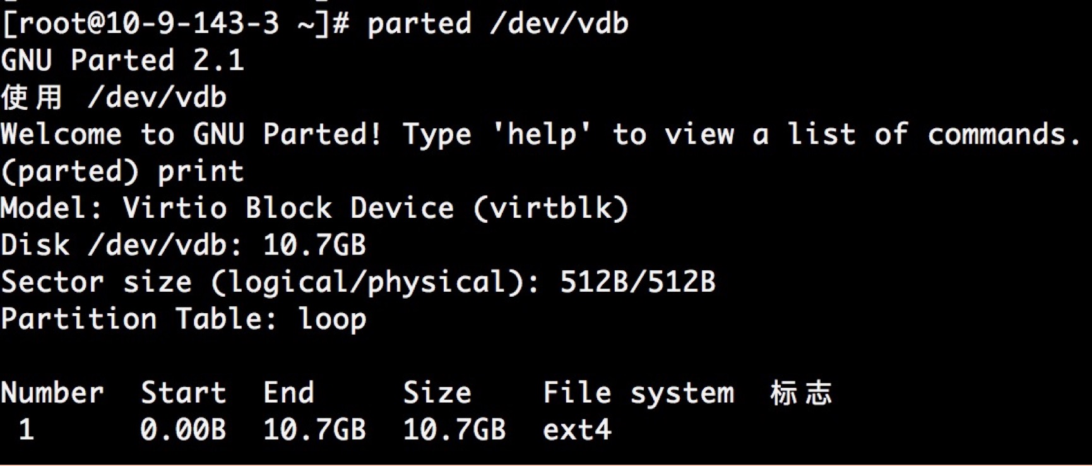This screenshot has width=1092, height=466.
Task: Click the 'End' column header
Action: pyautogui.click(x=288, y=393)
